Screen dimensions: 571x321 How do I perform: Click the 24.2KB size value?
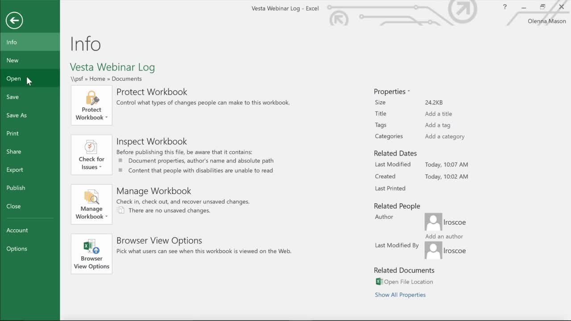click(x=434, y=103)
